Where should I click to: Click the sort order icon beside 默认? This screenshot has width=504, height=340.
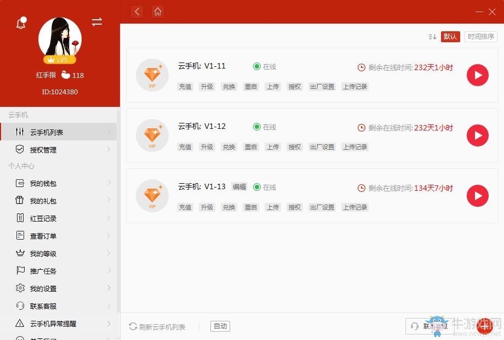(432, 37)
